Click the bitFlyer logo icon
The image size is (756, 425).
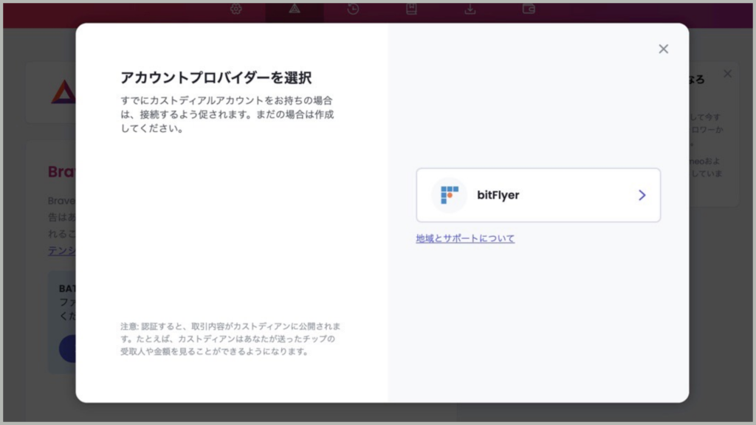point(449,195)
